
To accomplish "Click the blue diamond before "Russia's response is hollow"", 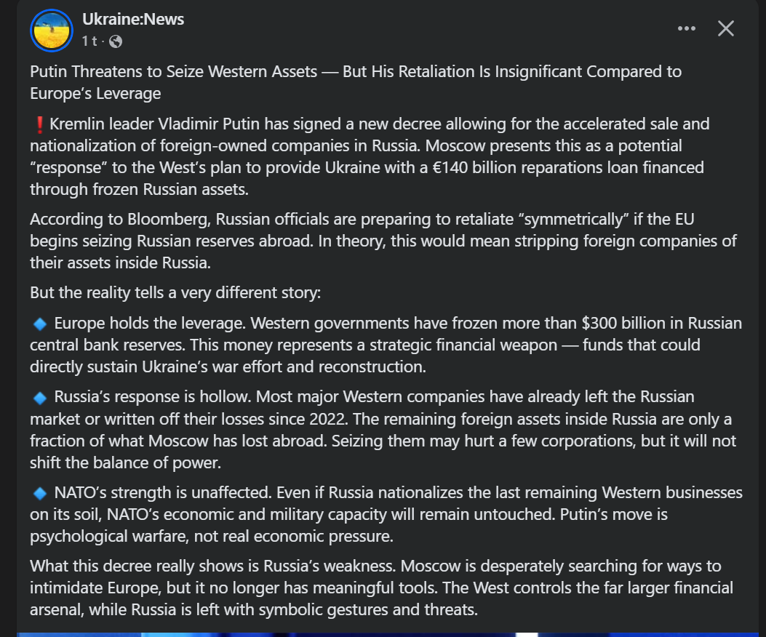I will (40, 397).
